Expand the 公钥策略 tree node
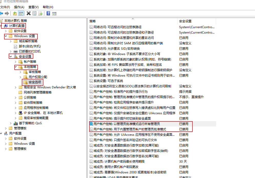The image size is (255, 178). click(x=16, y=98)
